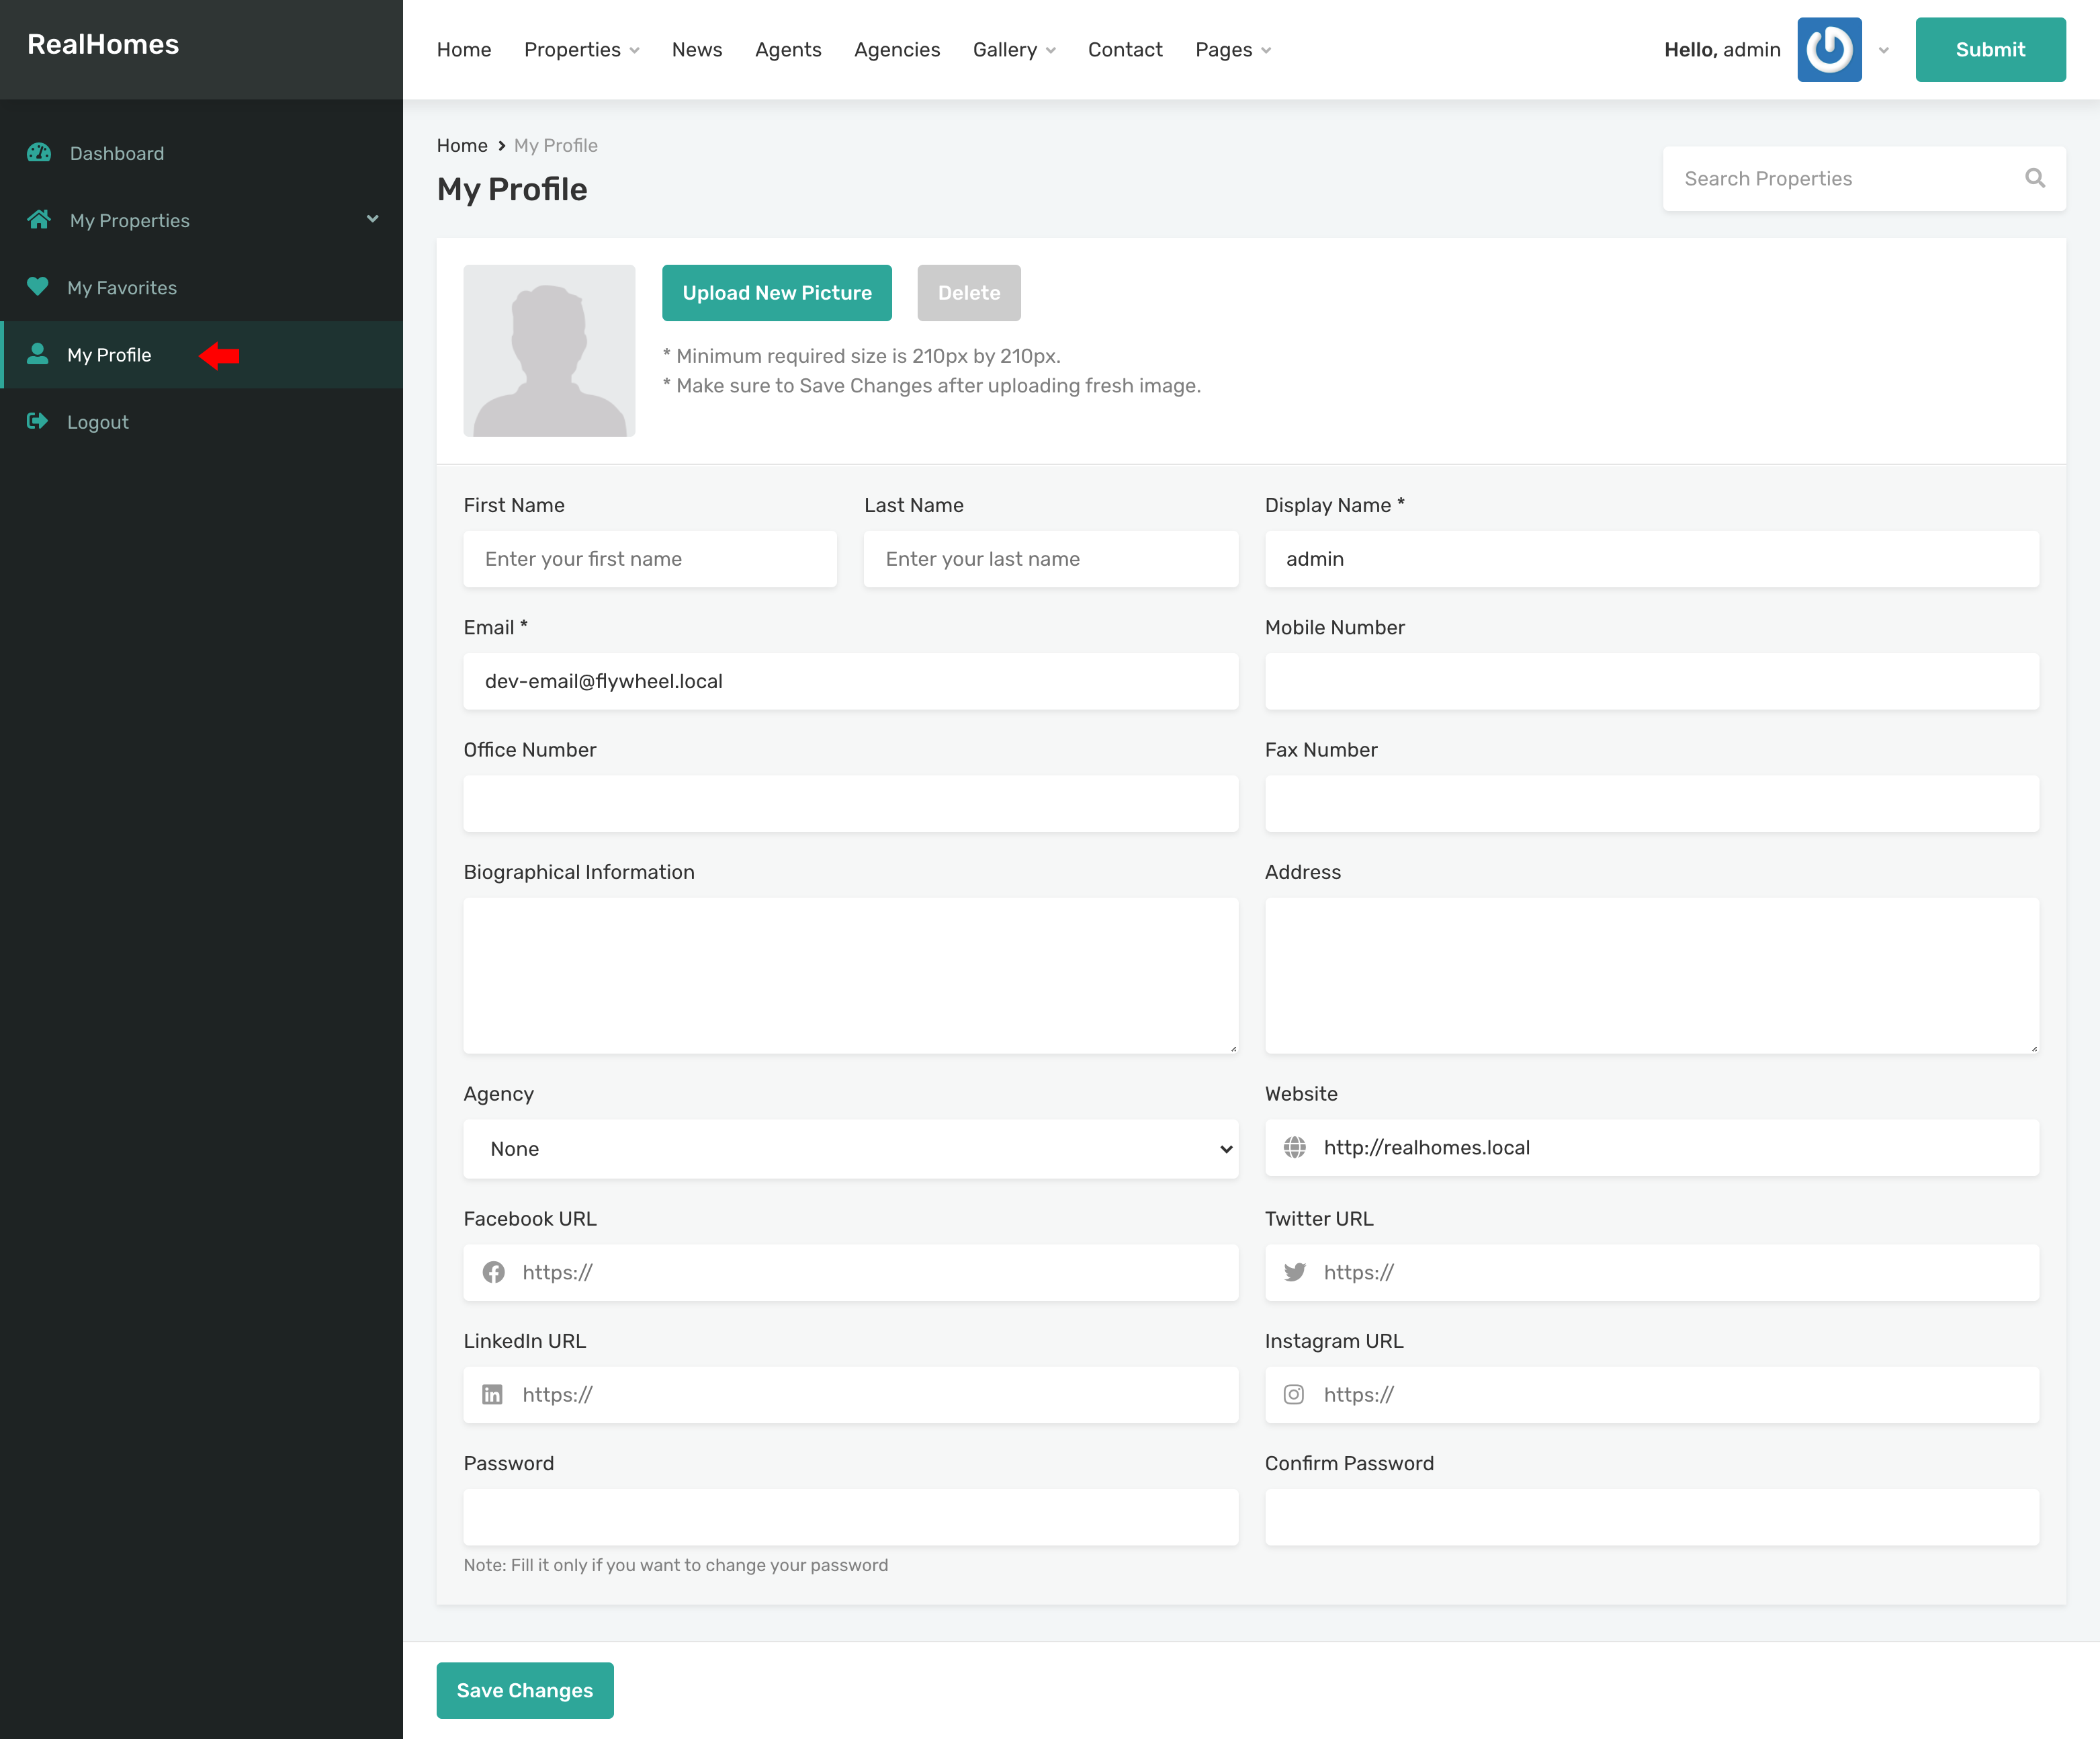The width and height of the screenshot is (2100, 1739).
Task: Click the Home breadcrumb link
Action: 462,145
